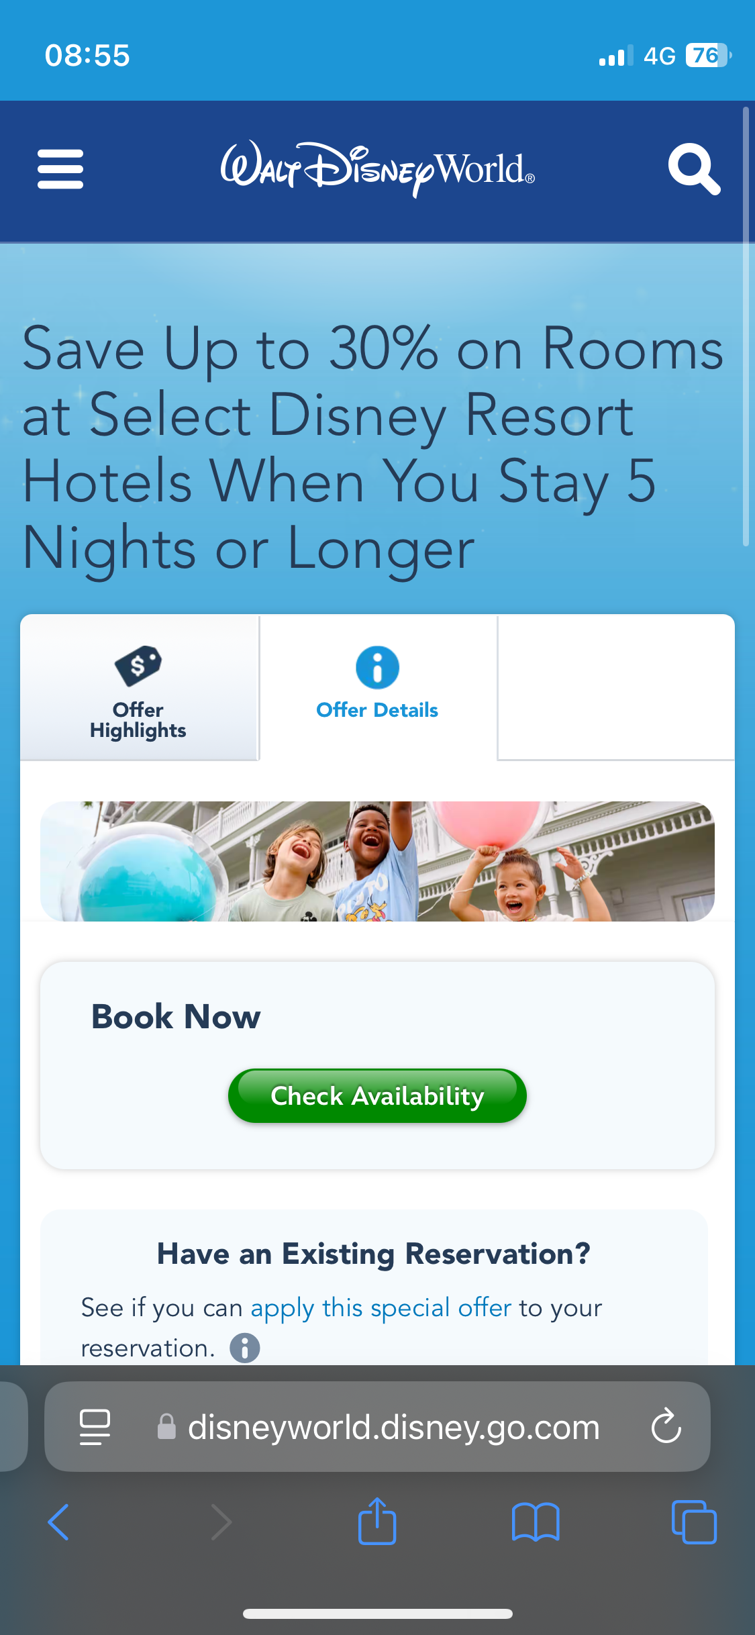
Task: Tap the info icon beside reservation text
Action: pyautogui.click(x=245, y=1348)
